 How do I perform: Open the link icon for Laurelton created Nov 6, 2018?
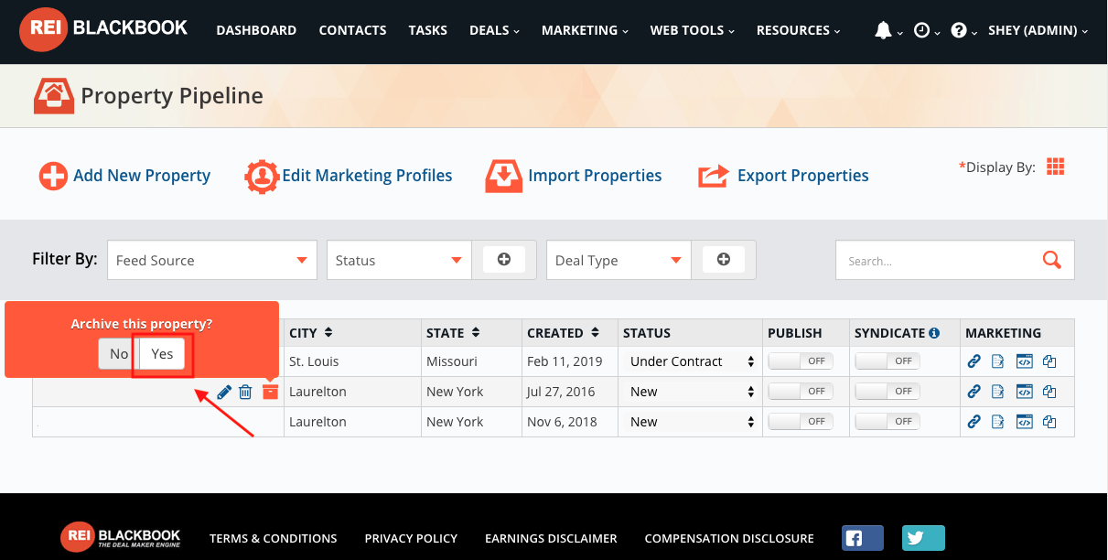coord(974,422)
